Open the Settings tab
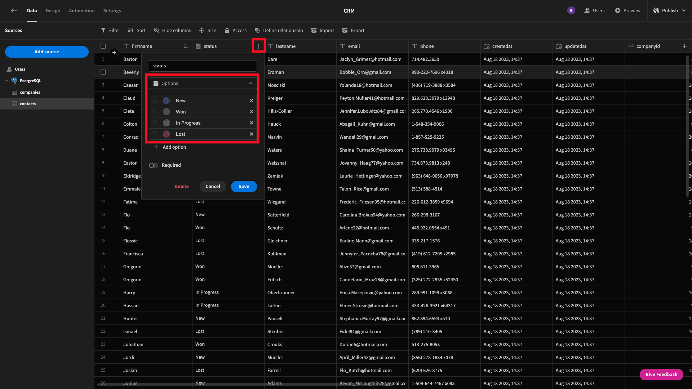The height and width of the screenshot is (389, 692). click(112, 10)
